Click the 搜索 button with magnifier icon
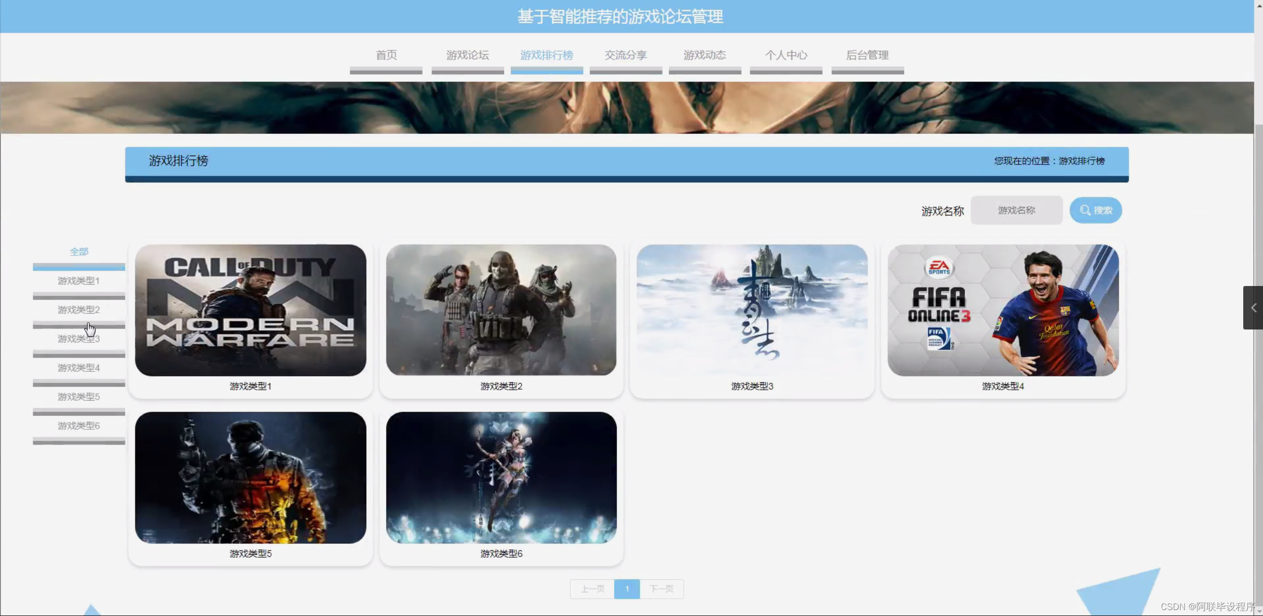The height and width of the screenshot is (616, 1263). pos(1096,210)
